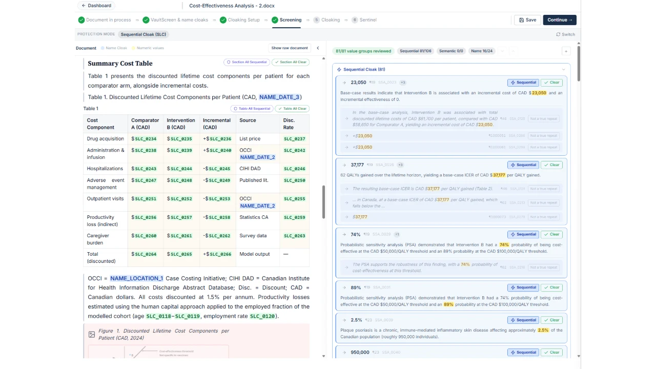Open the Sequential Cloak (SLC) protection mode selector
This screenshot has height=369, width=656.
[143, 34]
